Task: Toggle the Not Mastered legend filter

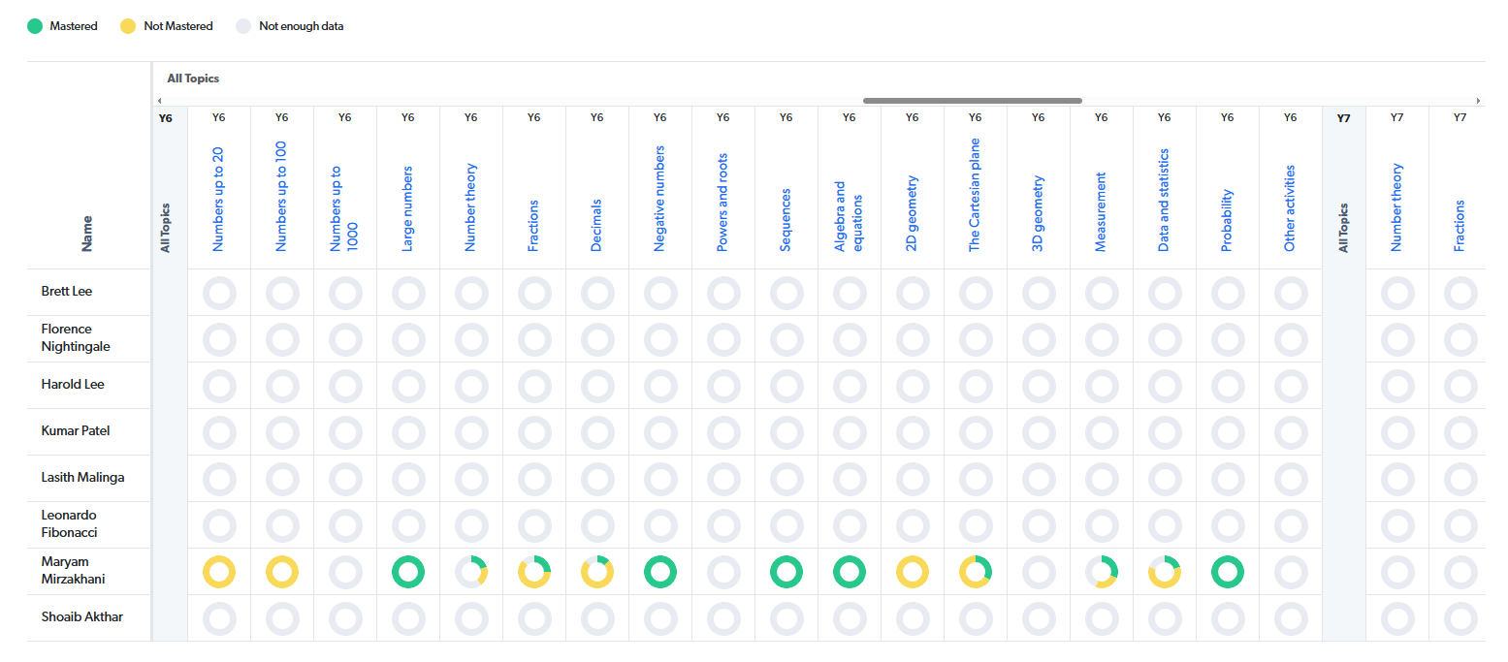Action: click(125, 26)
